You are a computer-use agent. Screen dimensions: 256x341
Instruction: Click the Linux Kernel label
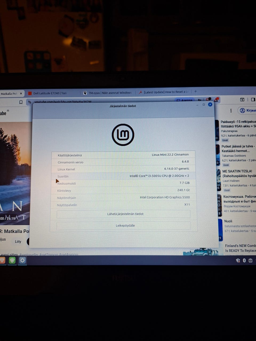pyautogui.click(x=66, y=169)
